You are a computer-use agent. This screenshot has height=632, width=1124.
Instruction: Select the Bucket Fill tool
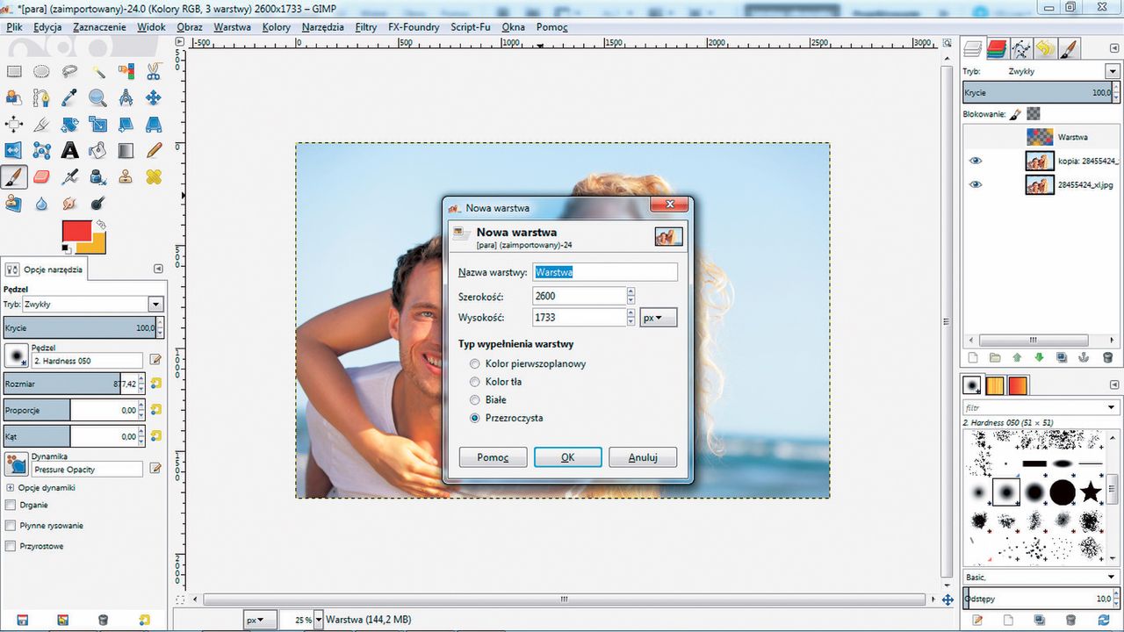coord(97,150)
